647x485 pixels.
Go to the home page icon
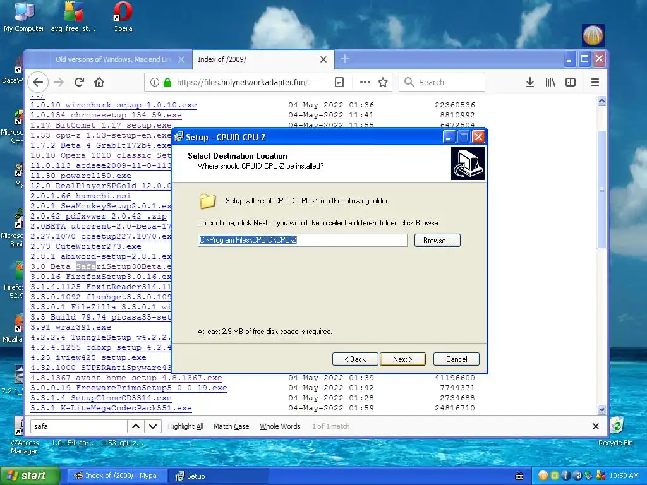tap(99, 82)
